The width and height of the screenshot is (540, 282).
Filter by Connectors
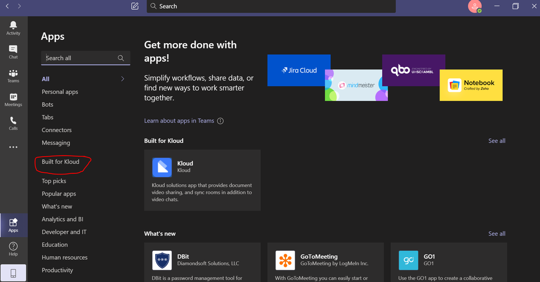pyautogui.click(x=57, y=130)
